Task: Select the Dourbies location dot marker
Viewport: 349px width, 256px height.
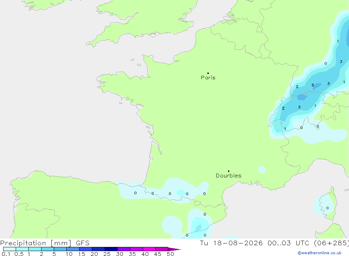Action: coord(229,171)
